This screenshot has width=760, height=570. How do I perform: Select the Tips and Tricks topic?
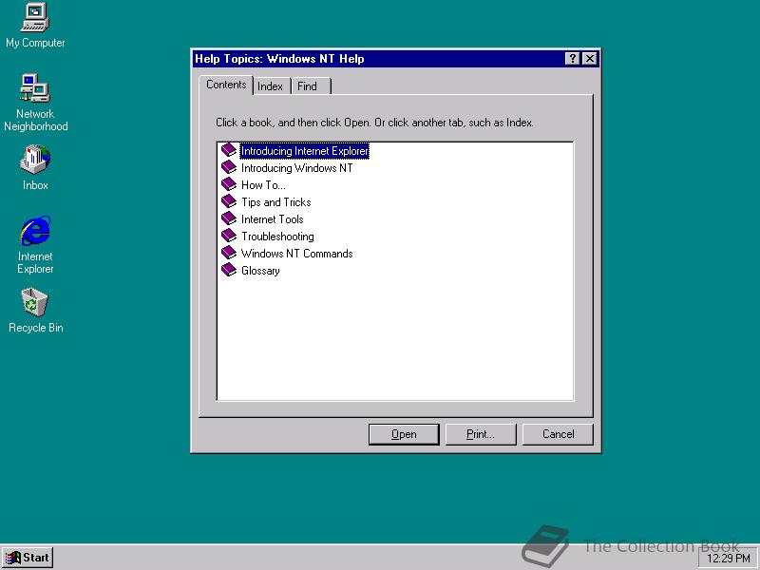pos(275,202)
